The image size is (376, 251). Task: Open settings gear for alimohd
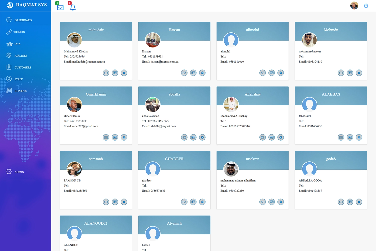(x=281, y=73)
